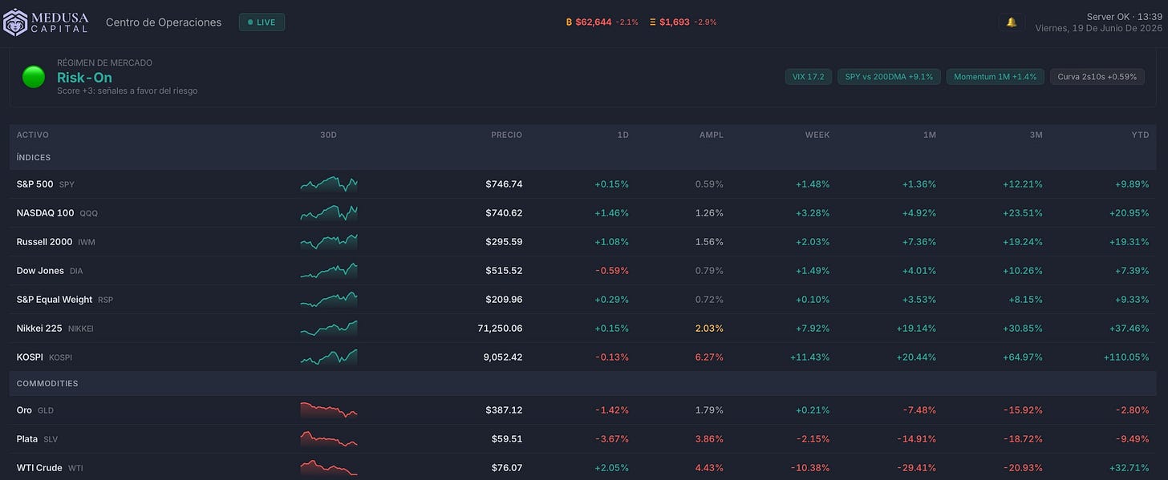Image resolution: width=1168 pixels, height=480 pixels.
Task: Open the KOSPI 30D sparkline chart
Action: tap(329, 357)
